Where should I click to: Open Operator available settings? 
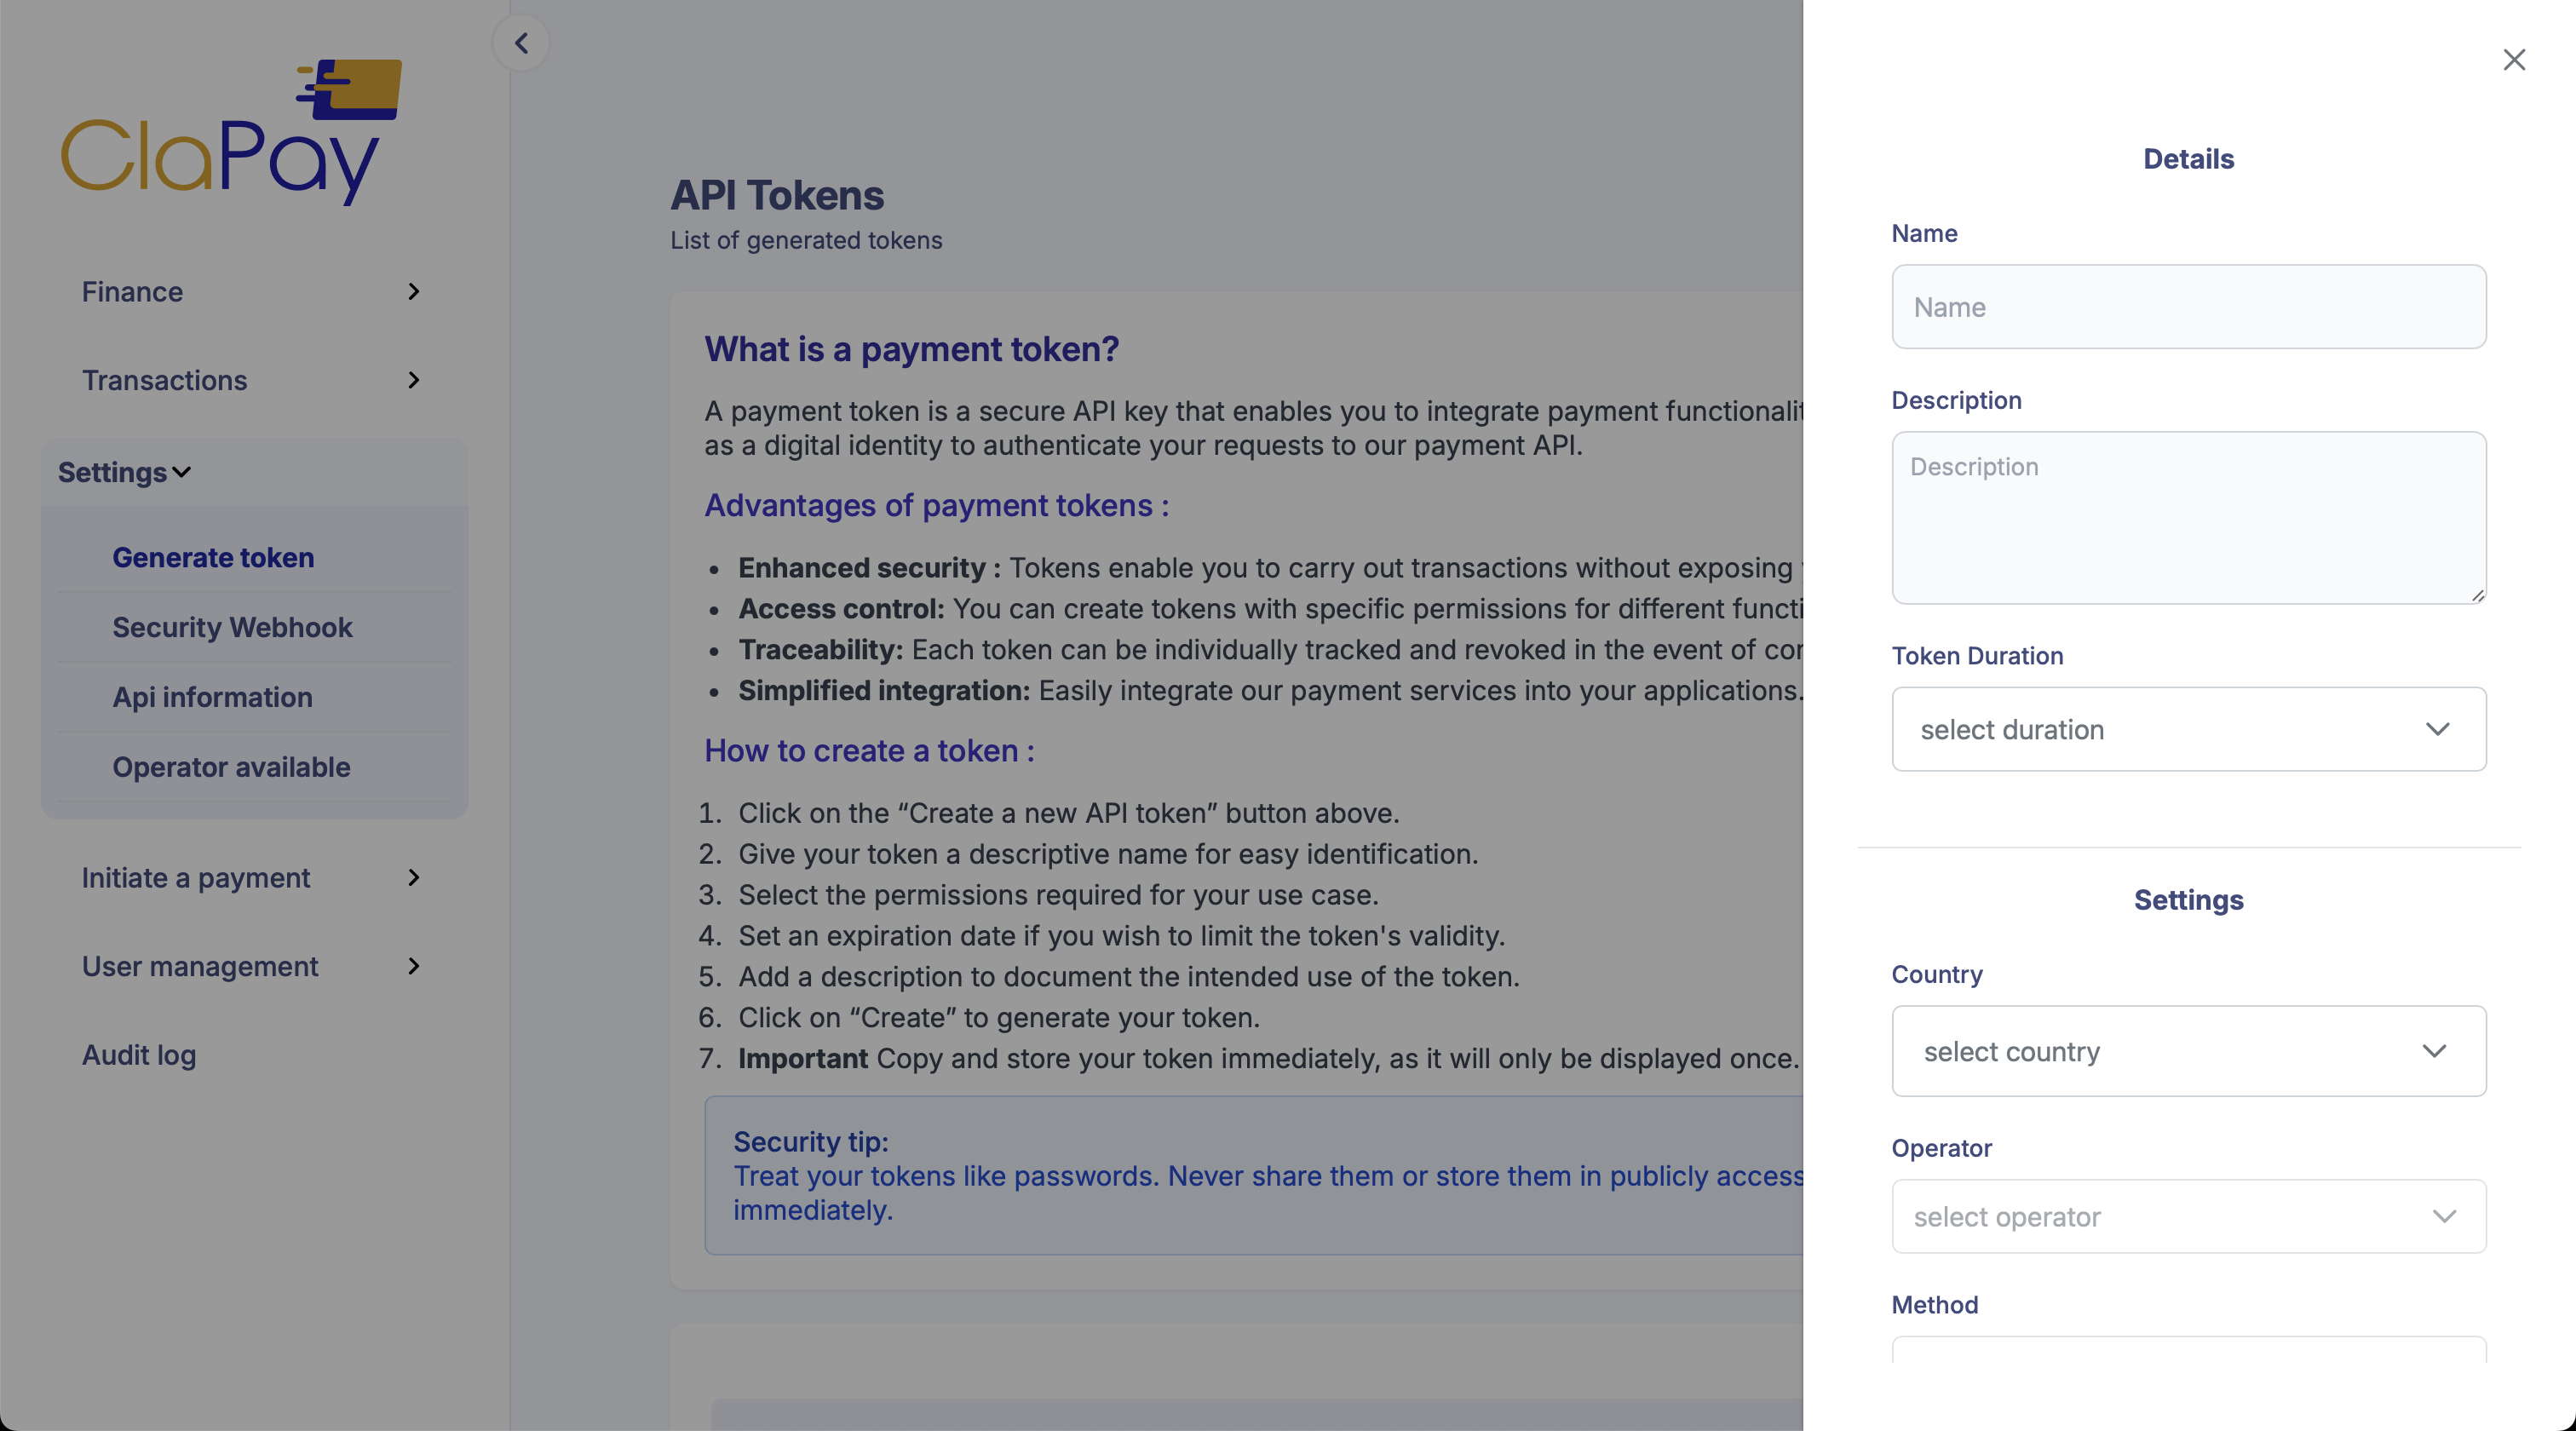[231, 767]
